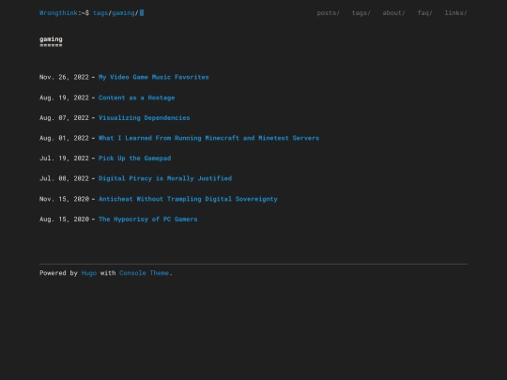Screen dimensions: 507x380
Task: Open the posts/ menu item
Action: click(328, 13)
